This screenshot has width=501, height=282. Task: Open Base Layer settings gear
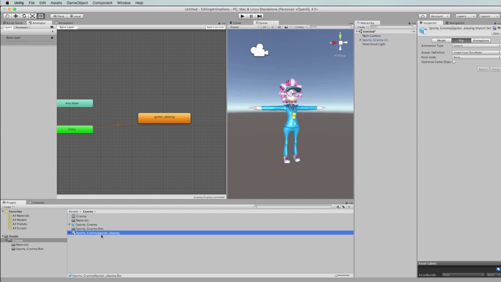[x=52, y=38]
